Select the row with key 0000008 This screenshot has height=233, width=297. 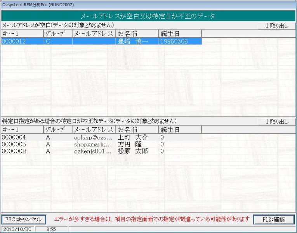[101, 151]
